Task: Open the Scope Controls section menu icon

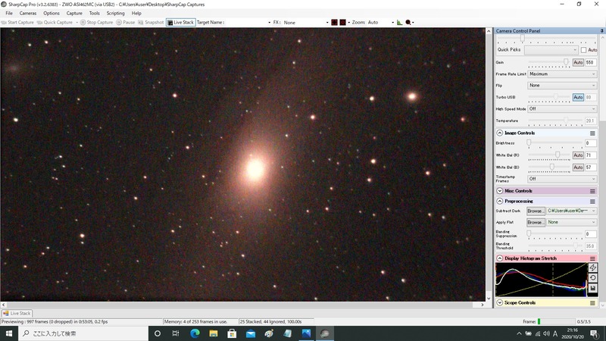Action: (592, 303)
